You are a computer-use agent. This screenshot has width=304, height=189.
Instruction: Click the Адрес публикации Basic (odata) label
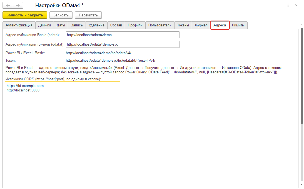click(x=33, y=35)
